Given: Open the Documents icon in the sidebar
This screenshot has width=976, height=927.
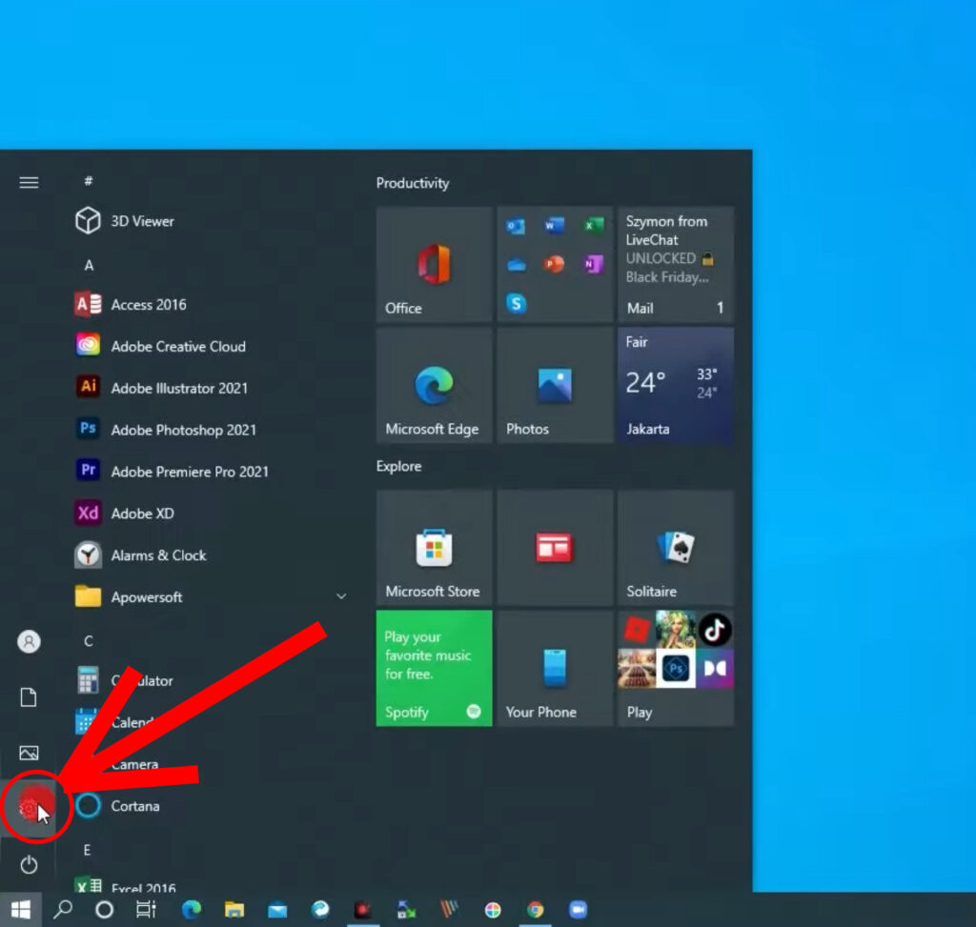Looking at the screenshot, I should coord(29,696).
